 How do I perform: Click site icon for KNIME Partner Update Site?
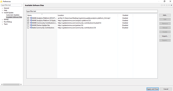click(x=31, y=25)
